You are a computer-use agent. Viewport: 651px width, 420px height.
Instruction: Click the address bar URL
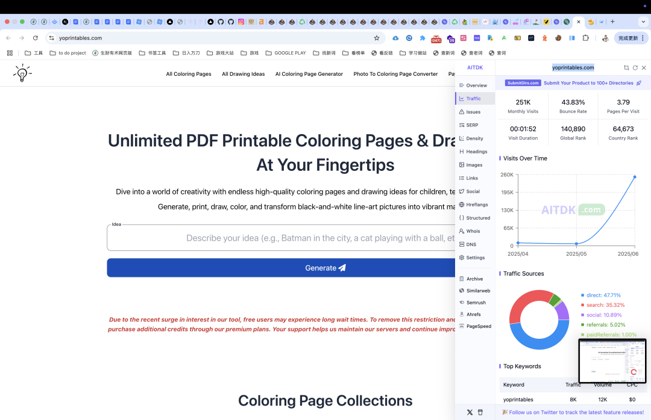click(x=81, y=38)
